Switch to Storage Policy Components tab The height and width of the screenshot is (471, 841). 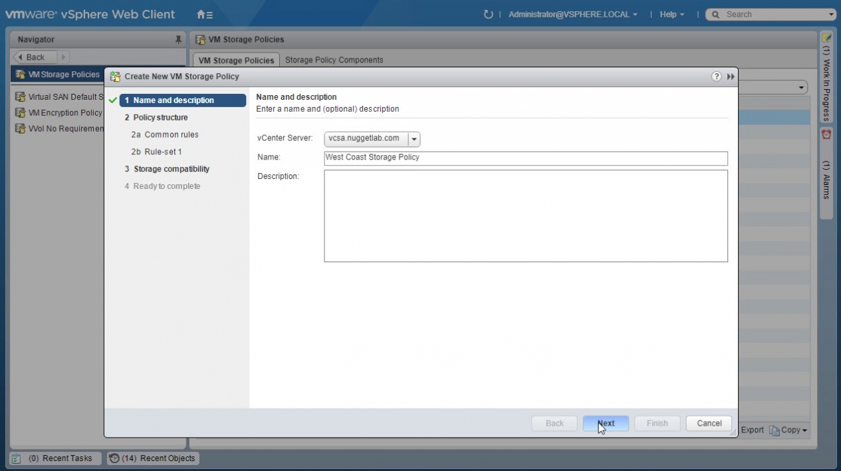click(334, 60)
